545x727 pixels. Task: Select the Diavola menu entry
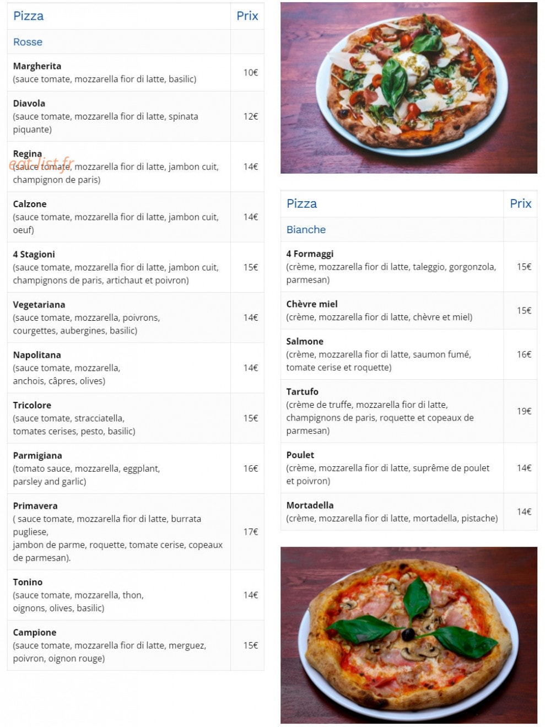pyautogui.click(x=136, y=116)
